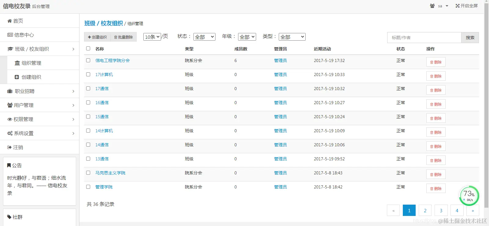Expand the 权限管理 menu chevron

coord(73,119)
